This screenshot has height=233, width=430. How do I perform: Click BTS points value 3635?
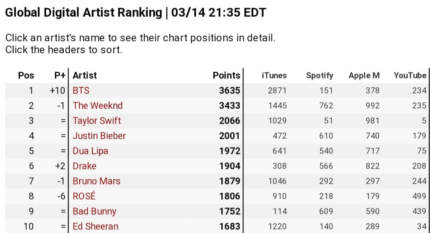pos(230,91)
